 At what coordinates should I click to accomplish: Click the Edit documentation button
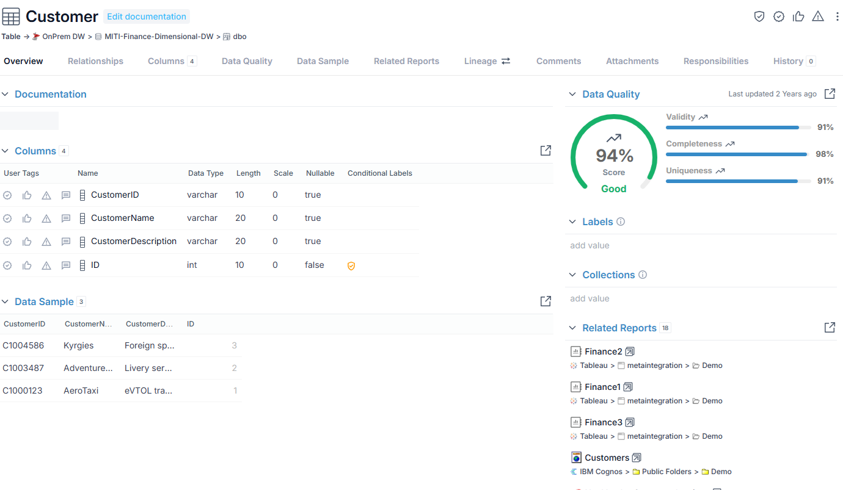tap(147, 16)
